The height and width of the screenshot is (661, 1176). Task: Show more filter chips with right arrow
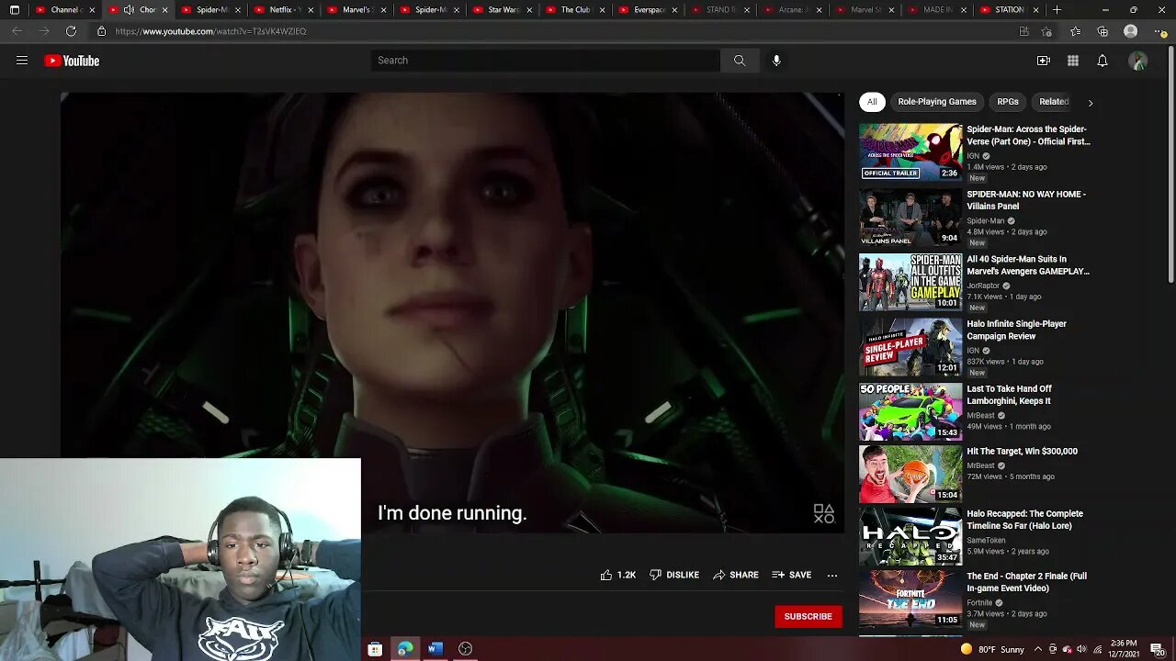pyautogui.click(x=1091, y=103)
